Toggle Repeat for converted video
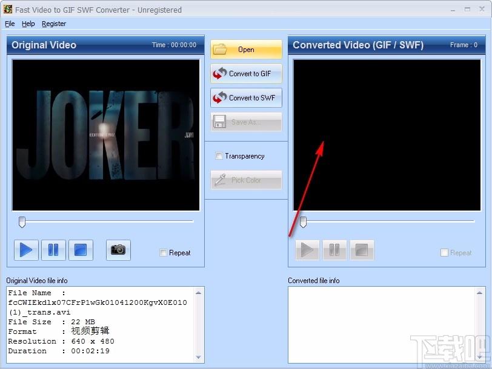The image size is (492, 369). [x=444, y=253]
